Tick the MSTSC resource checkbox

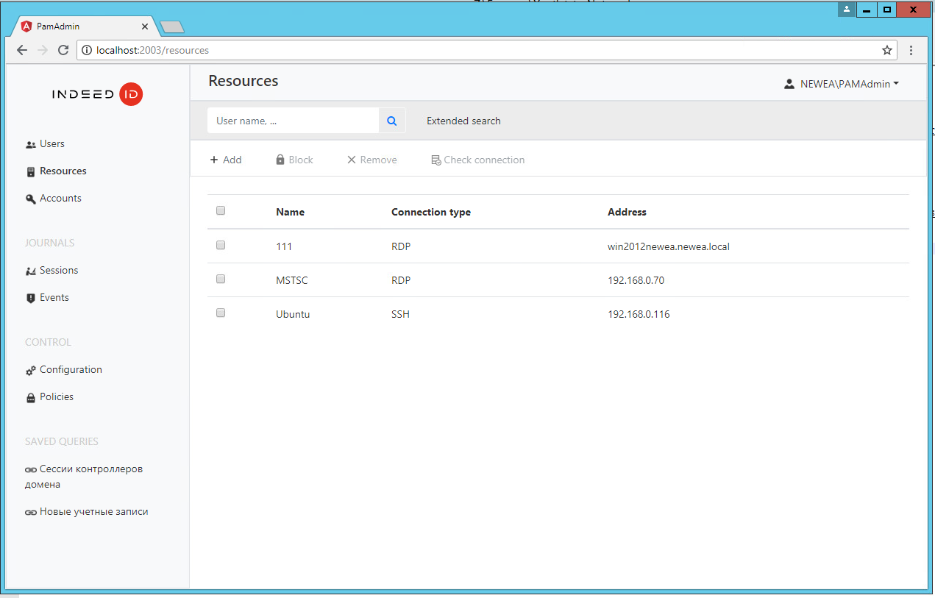coord(221,280)
